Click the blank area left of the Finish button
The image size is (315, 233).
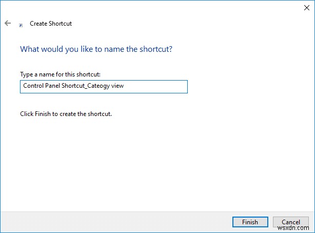click(128, 222)
